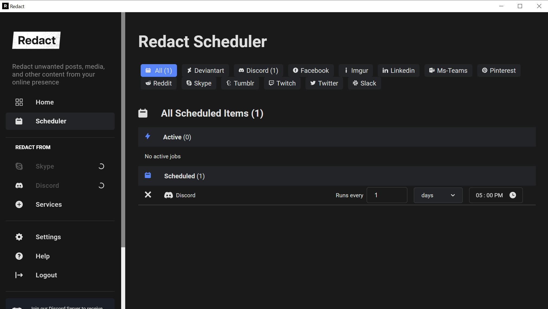Filter scheduler by Twitter
This screenshot has width=548, height=309.
coord(324,83)
